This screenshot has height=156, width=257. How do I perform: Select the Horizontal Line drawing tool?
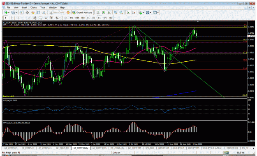click(24, 18)
